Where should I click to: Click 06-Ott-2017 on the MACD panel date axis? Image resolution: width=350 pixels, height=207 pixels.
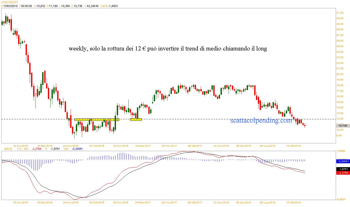(195, 202)
